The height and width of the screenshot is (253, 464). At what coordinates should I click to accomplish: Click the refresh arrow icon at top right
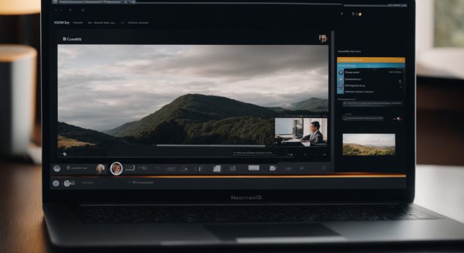pyautogui.click(x=353, y=14)
